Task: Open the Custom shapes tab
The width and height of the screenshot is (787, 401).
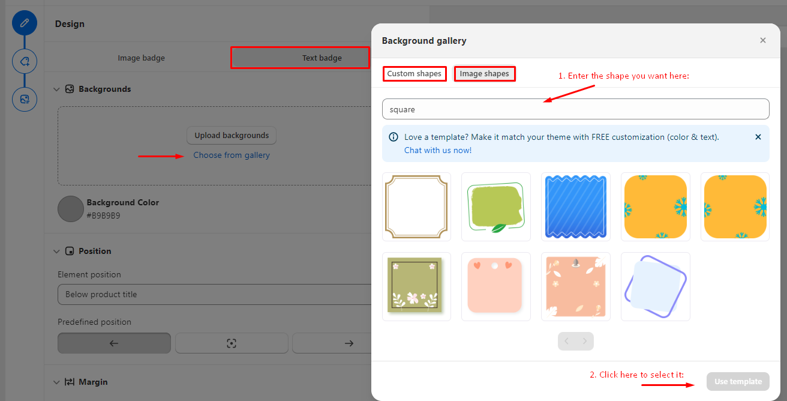Action: pyautogui.click(x=414, y=74)
